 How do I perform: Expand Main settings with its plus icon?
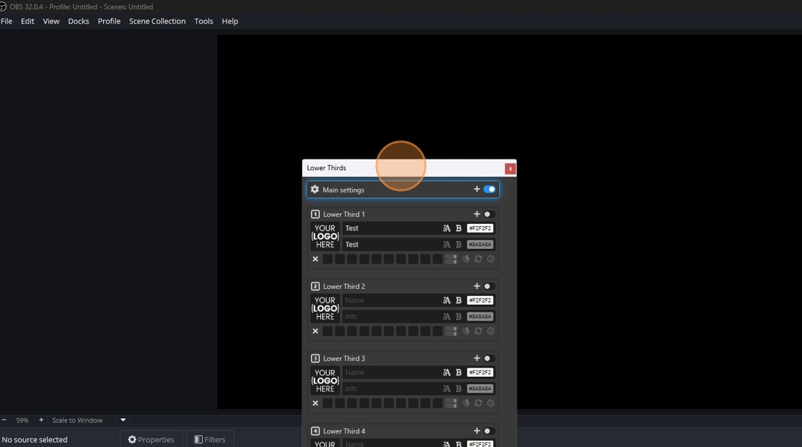[477, 189]
